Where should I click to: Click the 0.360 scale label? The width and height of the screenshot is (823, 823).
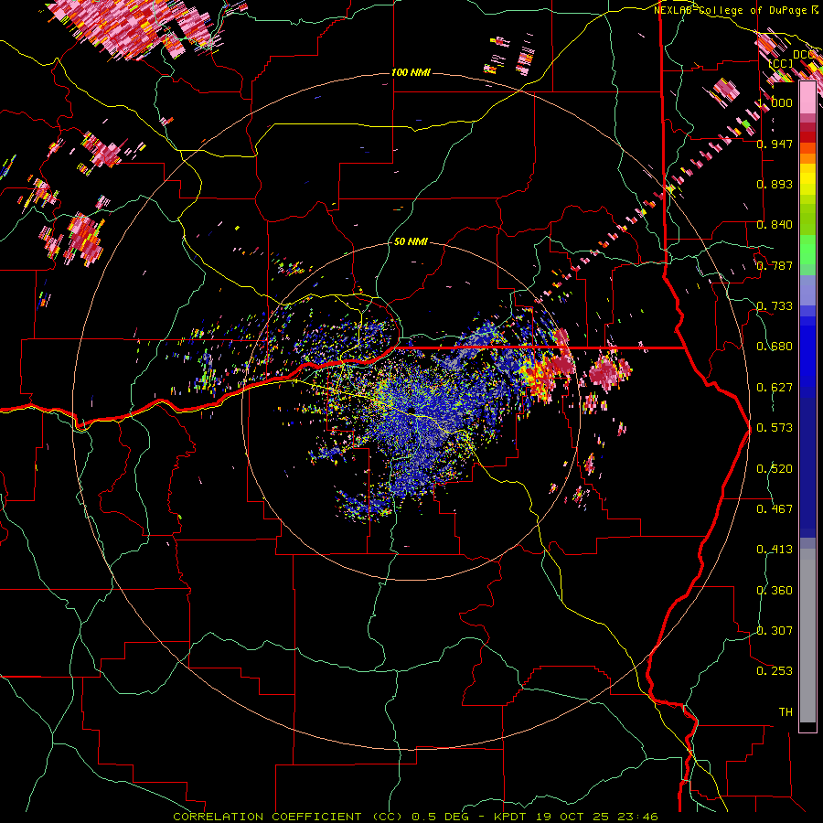tap(775, 591)
